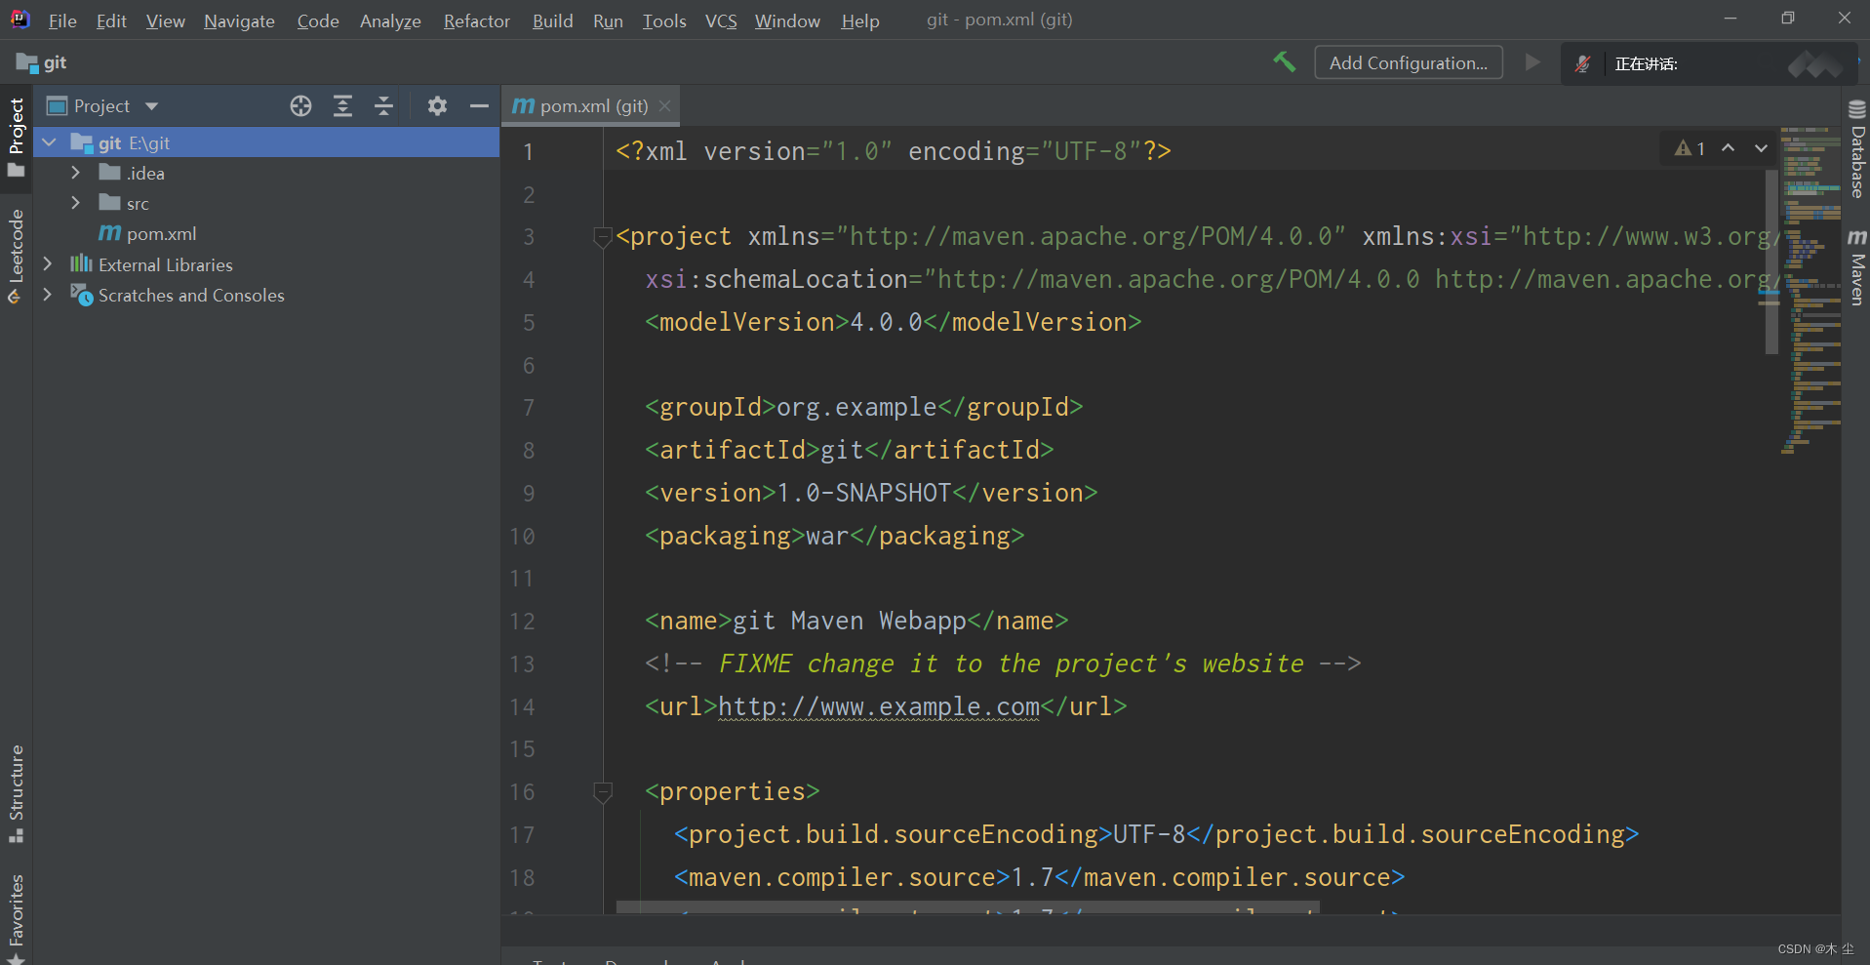Screen dimensions: 1870x965
Task: Open the Refactor menu
Action: pyautogui.click(x=476, y=20)
